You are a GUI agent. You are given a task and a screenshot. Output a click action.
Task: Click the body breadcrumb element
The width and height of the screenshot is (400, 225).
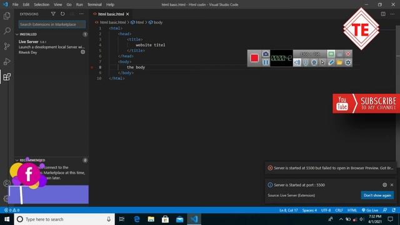[x=158, y=22]
